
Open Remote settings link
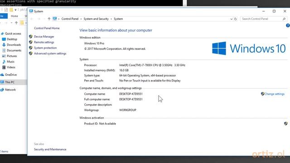coord(44,42)
